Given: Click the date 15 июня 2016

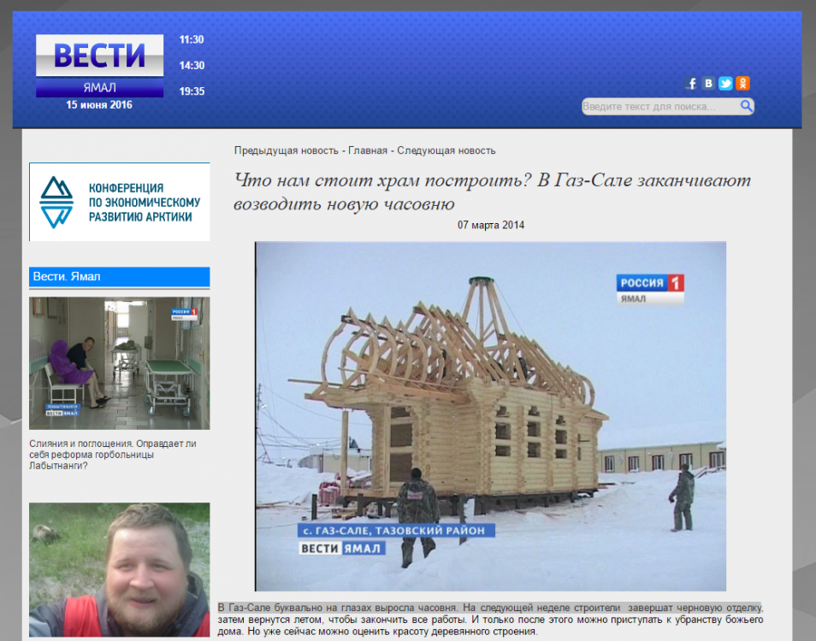Looking at the screenshot, I should 99,105.
